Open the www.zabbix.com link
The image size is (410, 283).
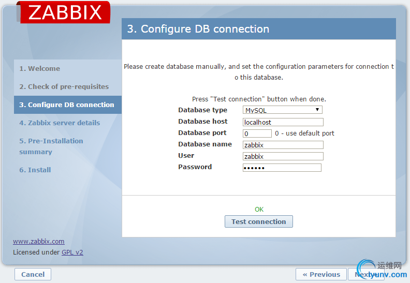(39, 241)
